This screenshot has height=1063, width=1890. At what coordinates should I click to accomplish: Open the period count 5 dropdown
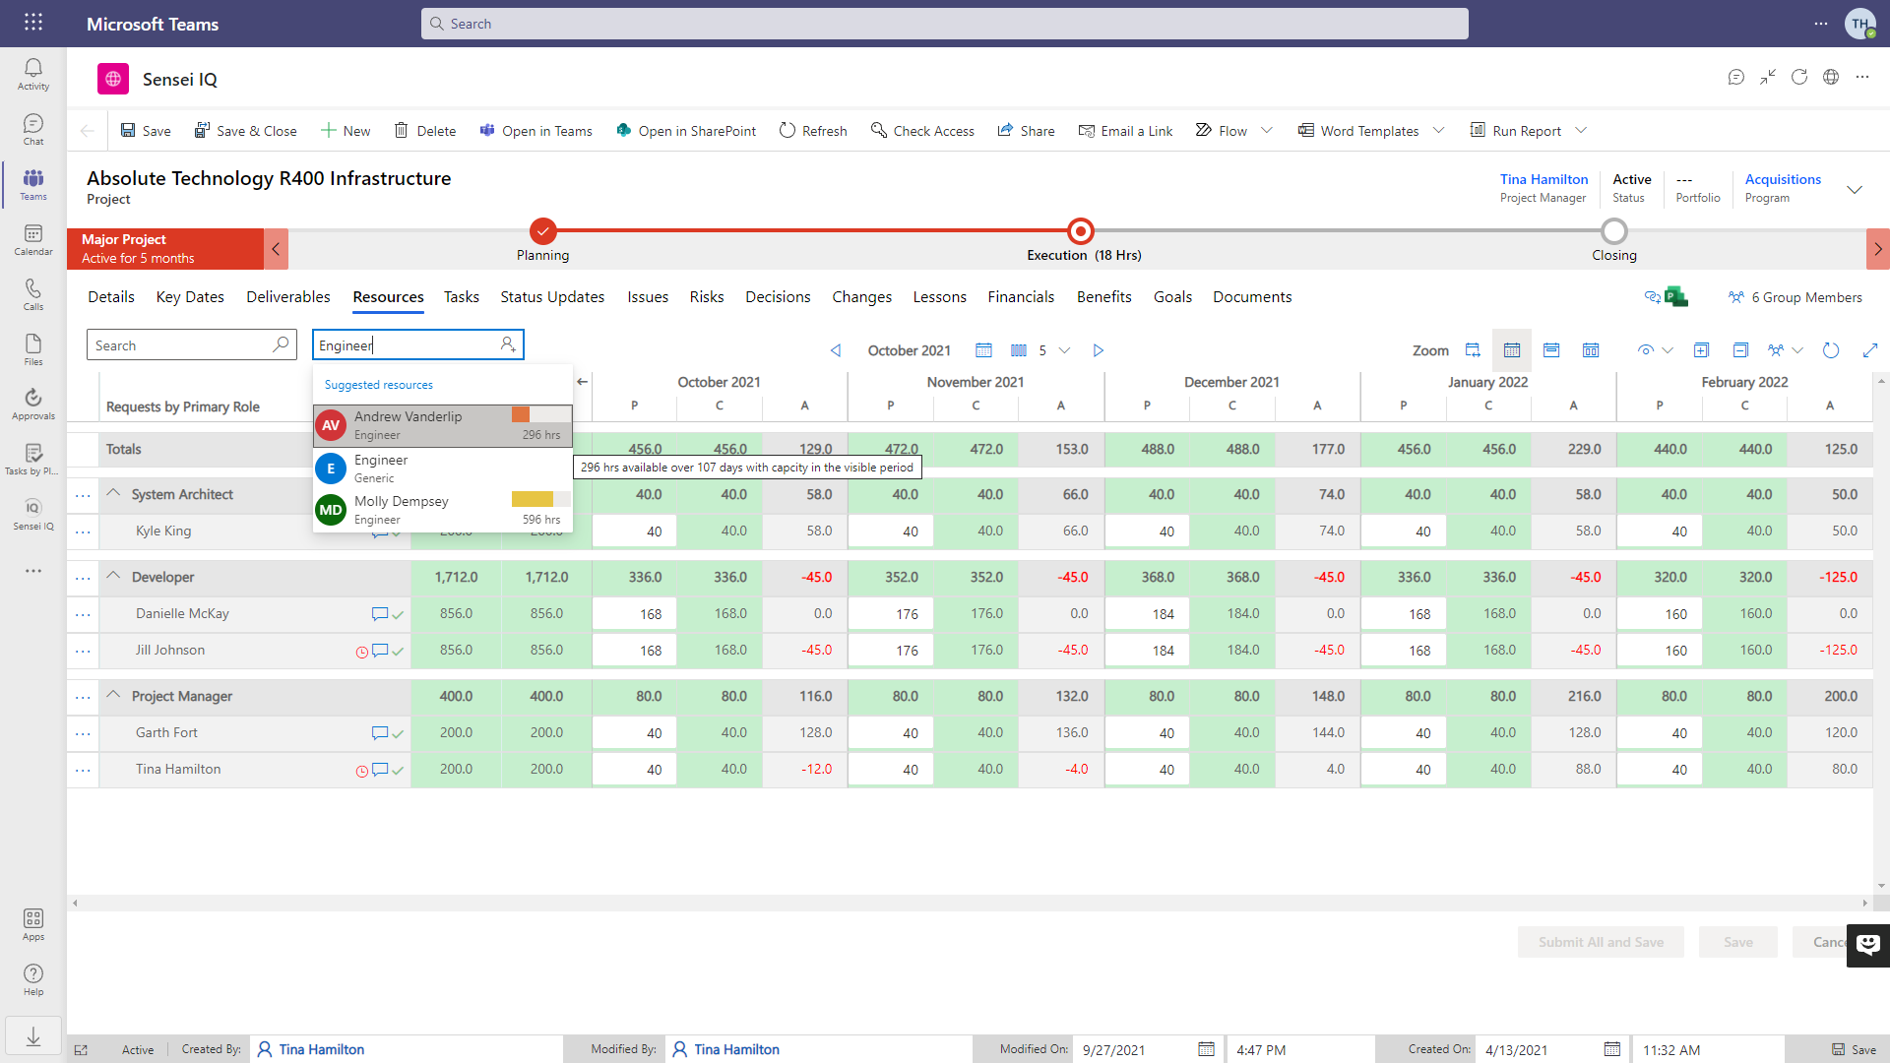click(x=1064, y=350)
